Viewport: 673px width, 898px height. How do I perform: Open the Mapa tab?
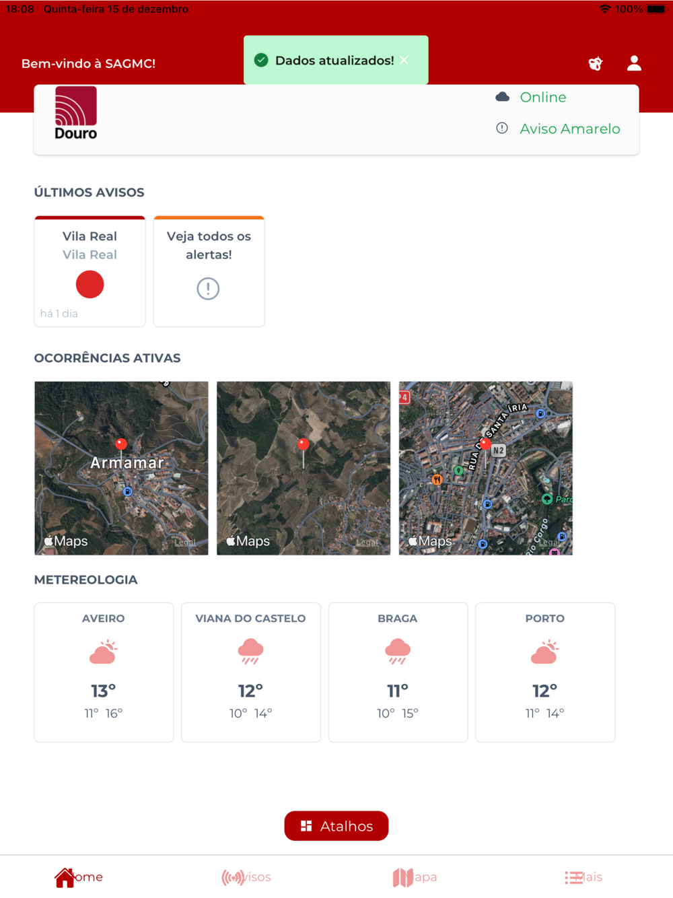click(x=415, y=877)
